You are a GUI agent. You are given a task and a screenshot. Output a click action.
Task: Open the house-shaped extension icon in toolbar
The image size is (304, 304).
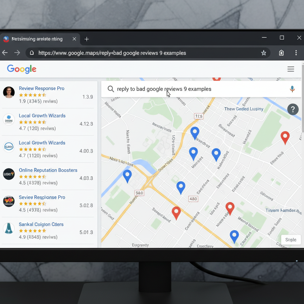point(281,53)
